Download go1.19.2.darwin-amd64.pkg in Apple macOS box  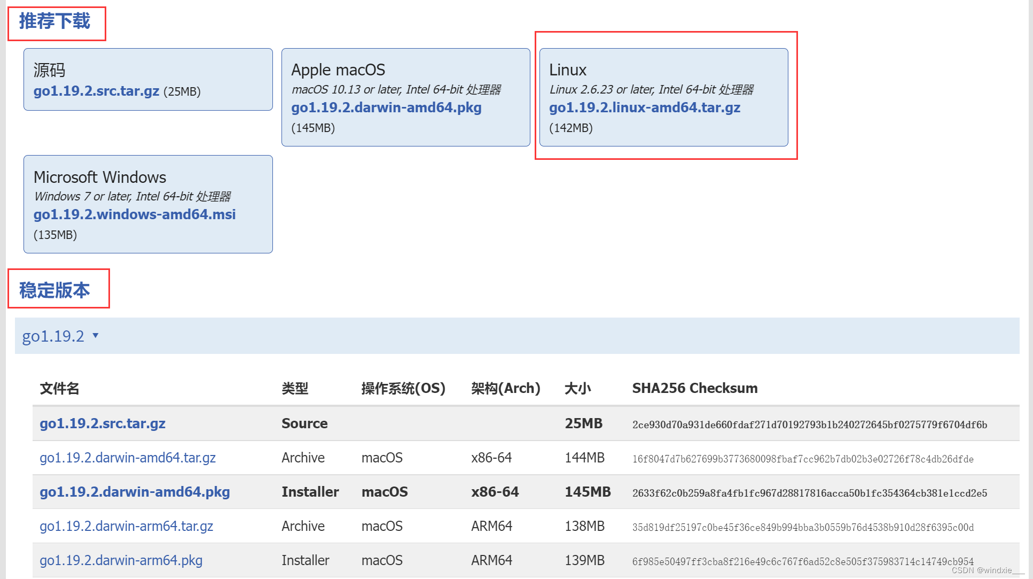coord(386,107)
